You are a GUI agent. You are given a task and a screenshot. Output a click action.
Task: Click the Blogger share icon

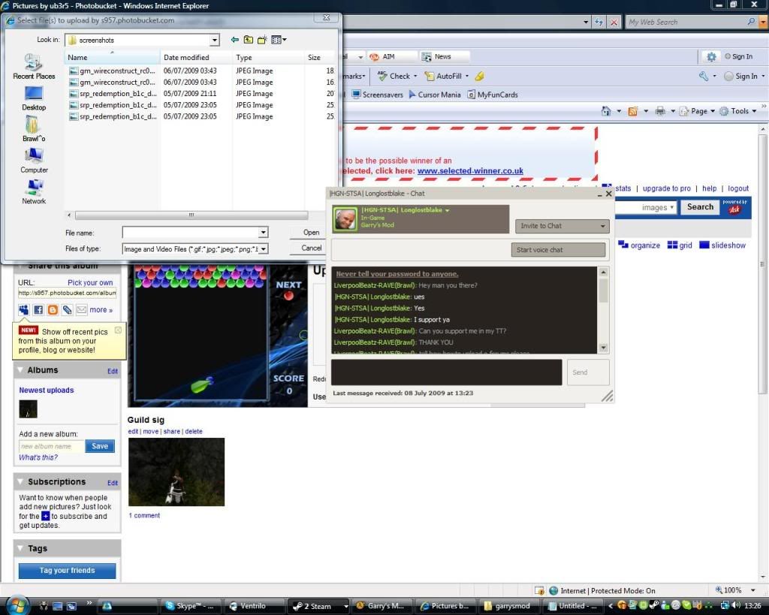pyautogui.click(x=53, y=310)
